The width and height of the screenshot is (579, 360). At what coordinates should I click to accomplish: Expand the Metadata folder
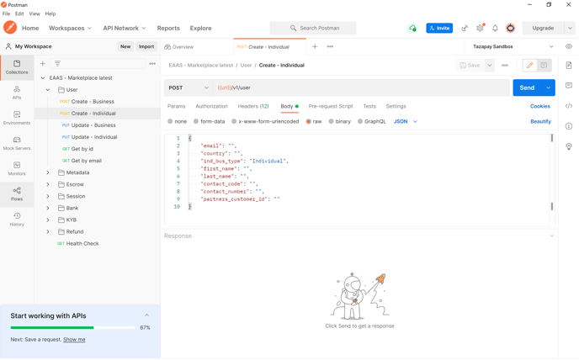[48, 172]
